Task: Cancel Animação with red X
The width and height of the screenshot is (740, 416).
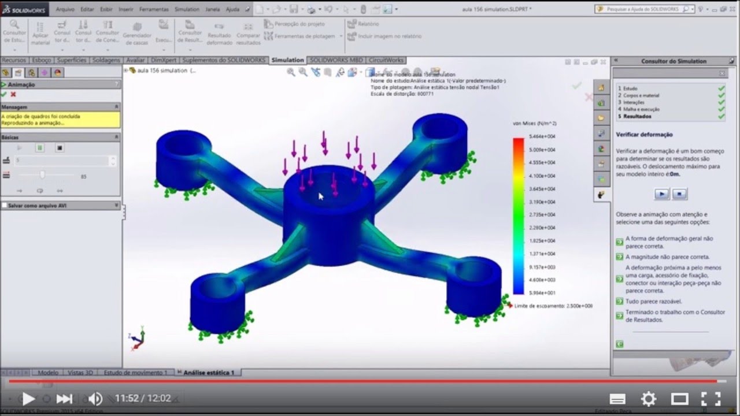Action: (13, 94)
